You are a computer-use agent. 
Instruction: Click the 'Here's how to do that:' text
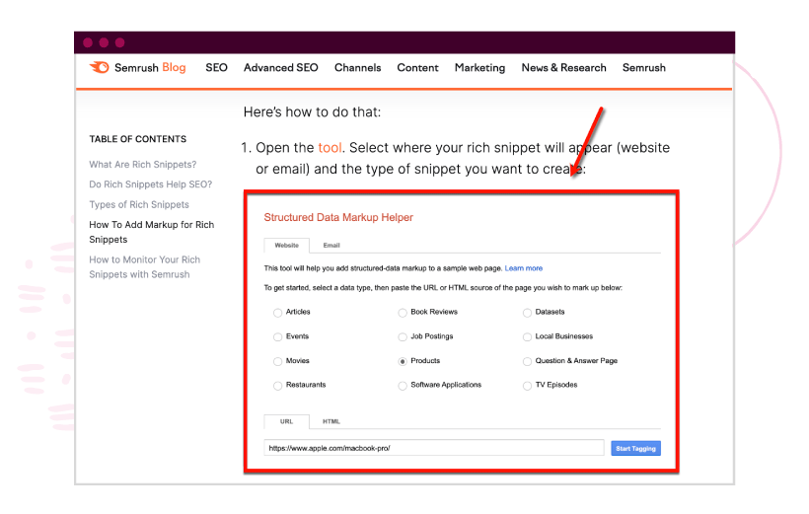pos(312,112)
